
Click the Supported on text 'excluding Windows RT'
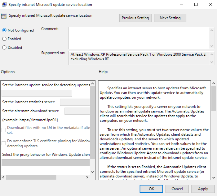90,59
